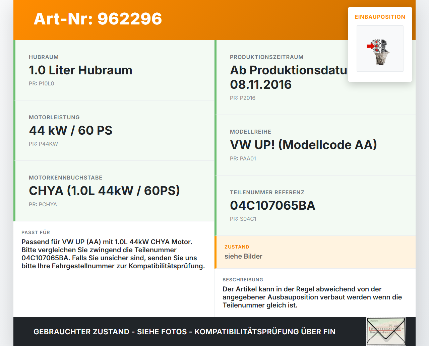Viewport: 429px width, 346px height.
Task: Click the engine image under Einbauposition
Action: coord(380,49)
